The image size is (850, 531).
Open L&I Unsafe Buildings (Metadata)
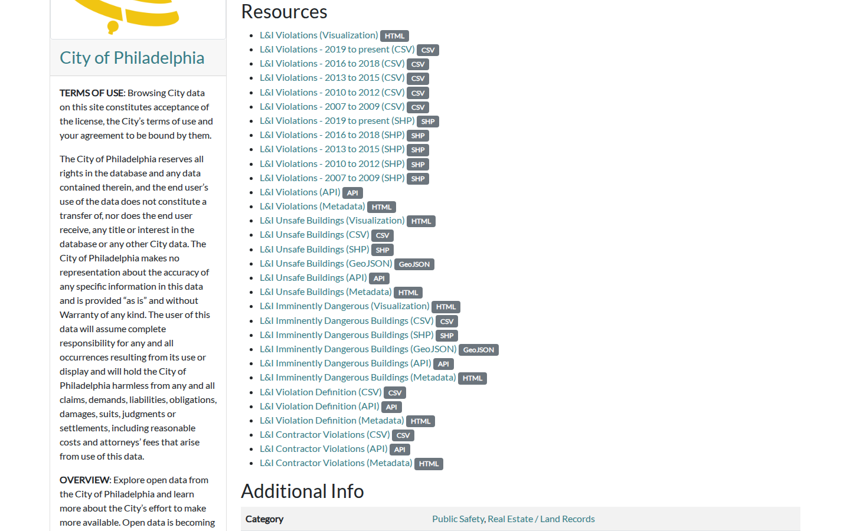326,292
